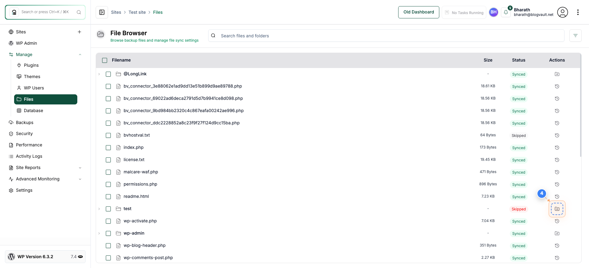The height and width of the screenshot is (268, 589).
Task: Click the plus icon to add site
Action: pyautogui.click(x=79, y=32)
